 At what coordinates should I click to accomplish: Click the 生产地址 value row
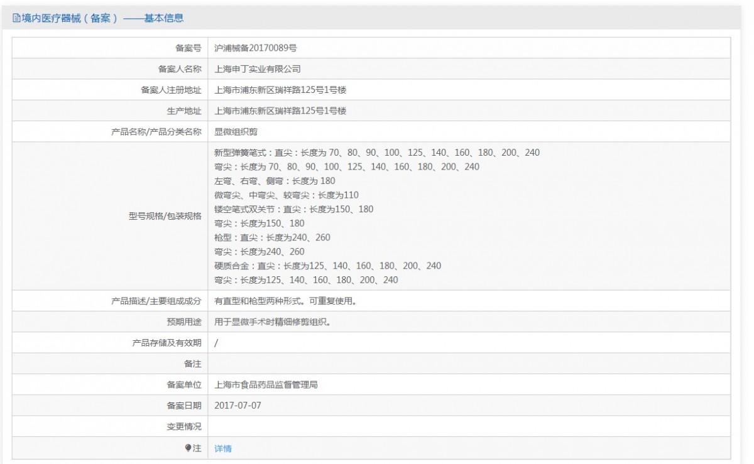click(469, 111)
